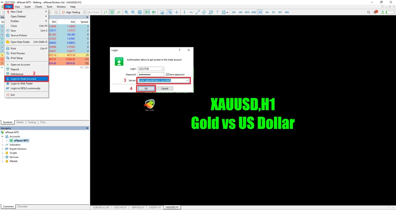
Task: Switch to M15 timeframe
Action: click(247, 12)
